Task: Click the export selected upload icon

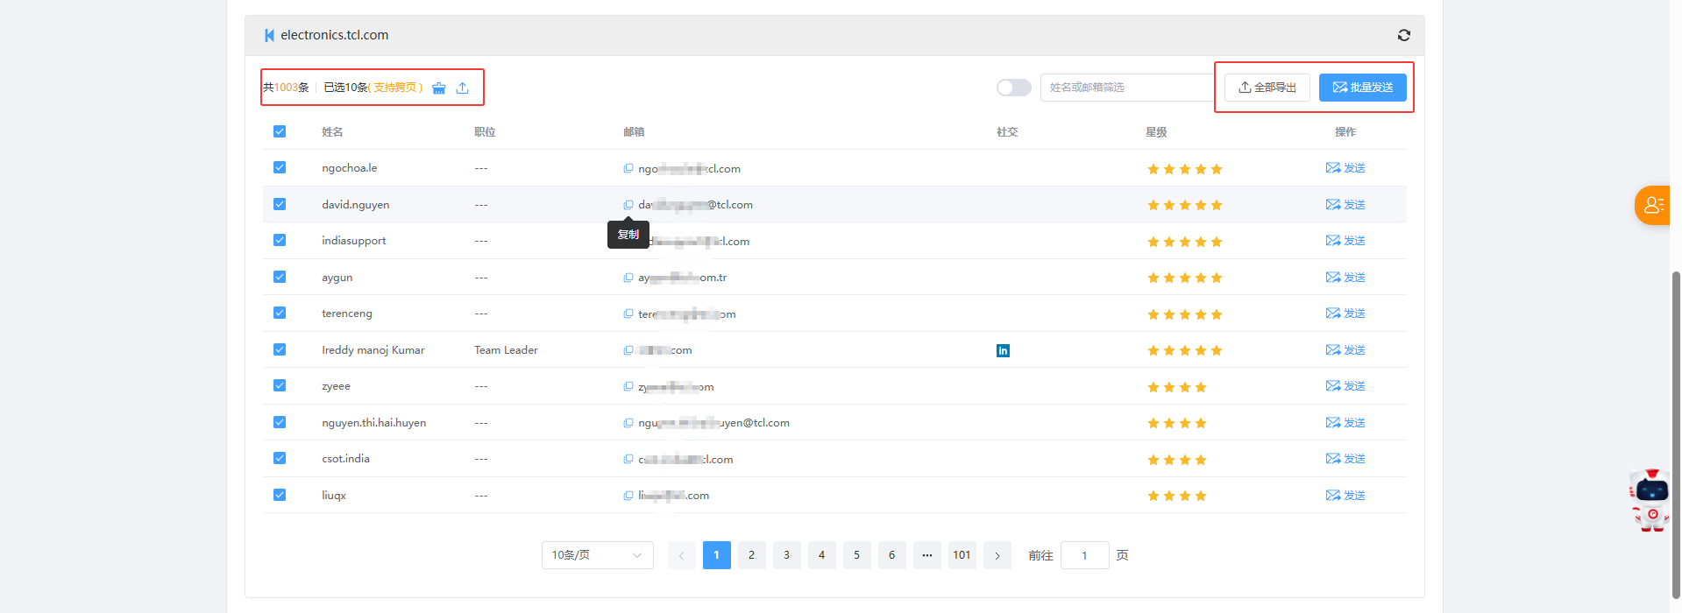Action: click(463, 88)
